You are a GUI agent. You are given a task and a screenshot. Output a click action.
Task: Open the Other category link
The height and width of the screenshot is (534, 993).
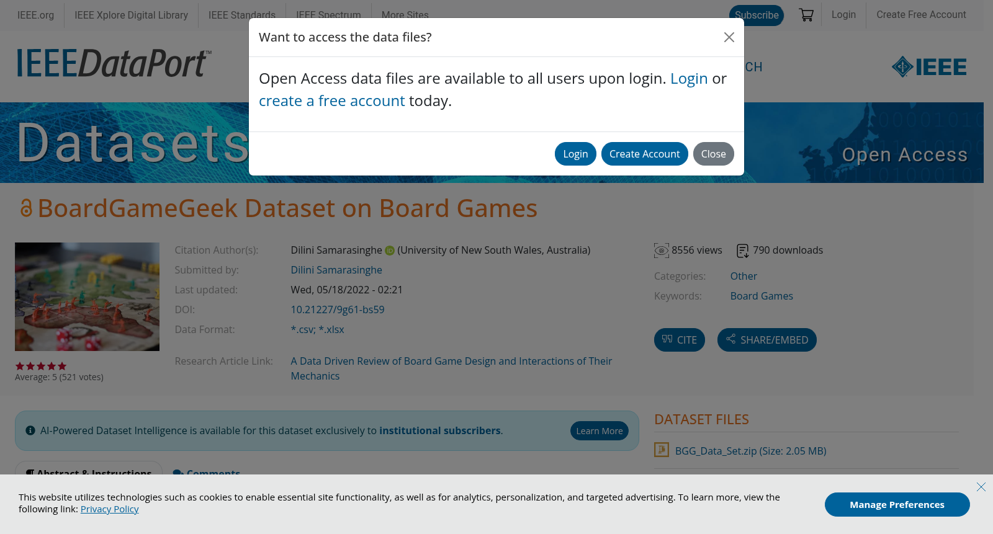[x=744, y=276]
